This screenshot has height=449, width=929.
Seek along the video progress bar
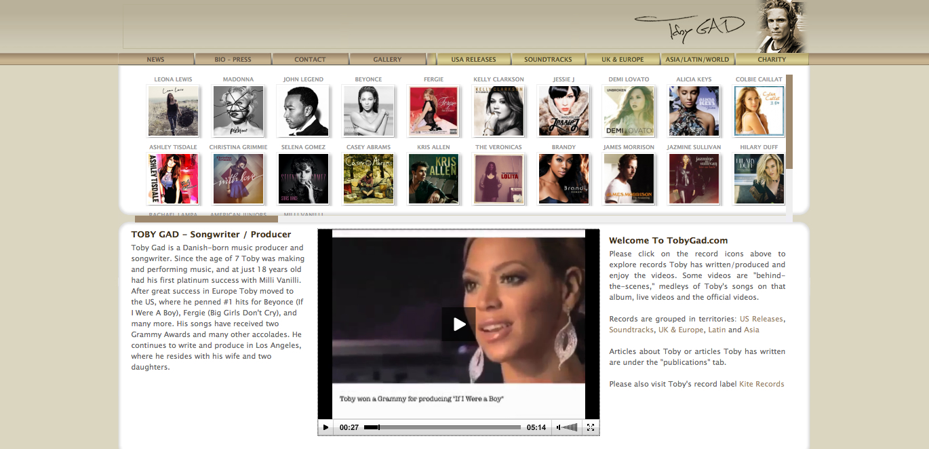pos(442,427)
